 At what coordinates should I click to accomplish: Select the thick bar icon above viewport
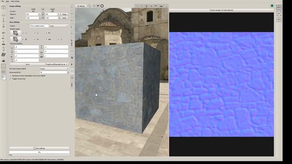pos(161,6)
